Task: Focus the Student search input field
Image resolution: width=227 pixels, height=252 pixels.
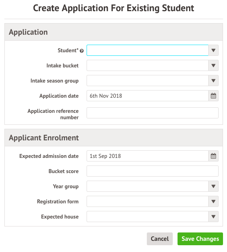Action: click(x=148, y=50)
